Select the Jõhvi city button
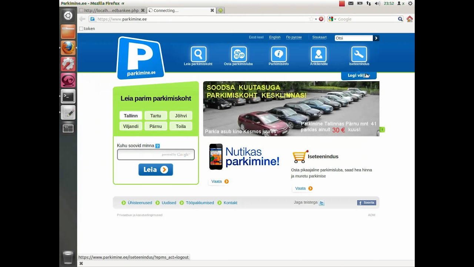Image resolution: width=474 pixels, height=267 pixels. coord(181,116)
